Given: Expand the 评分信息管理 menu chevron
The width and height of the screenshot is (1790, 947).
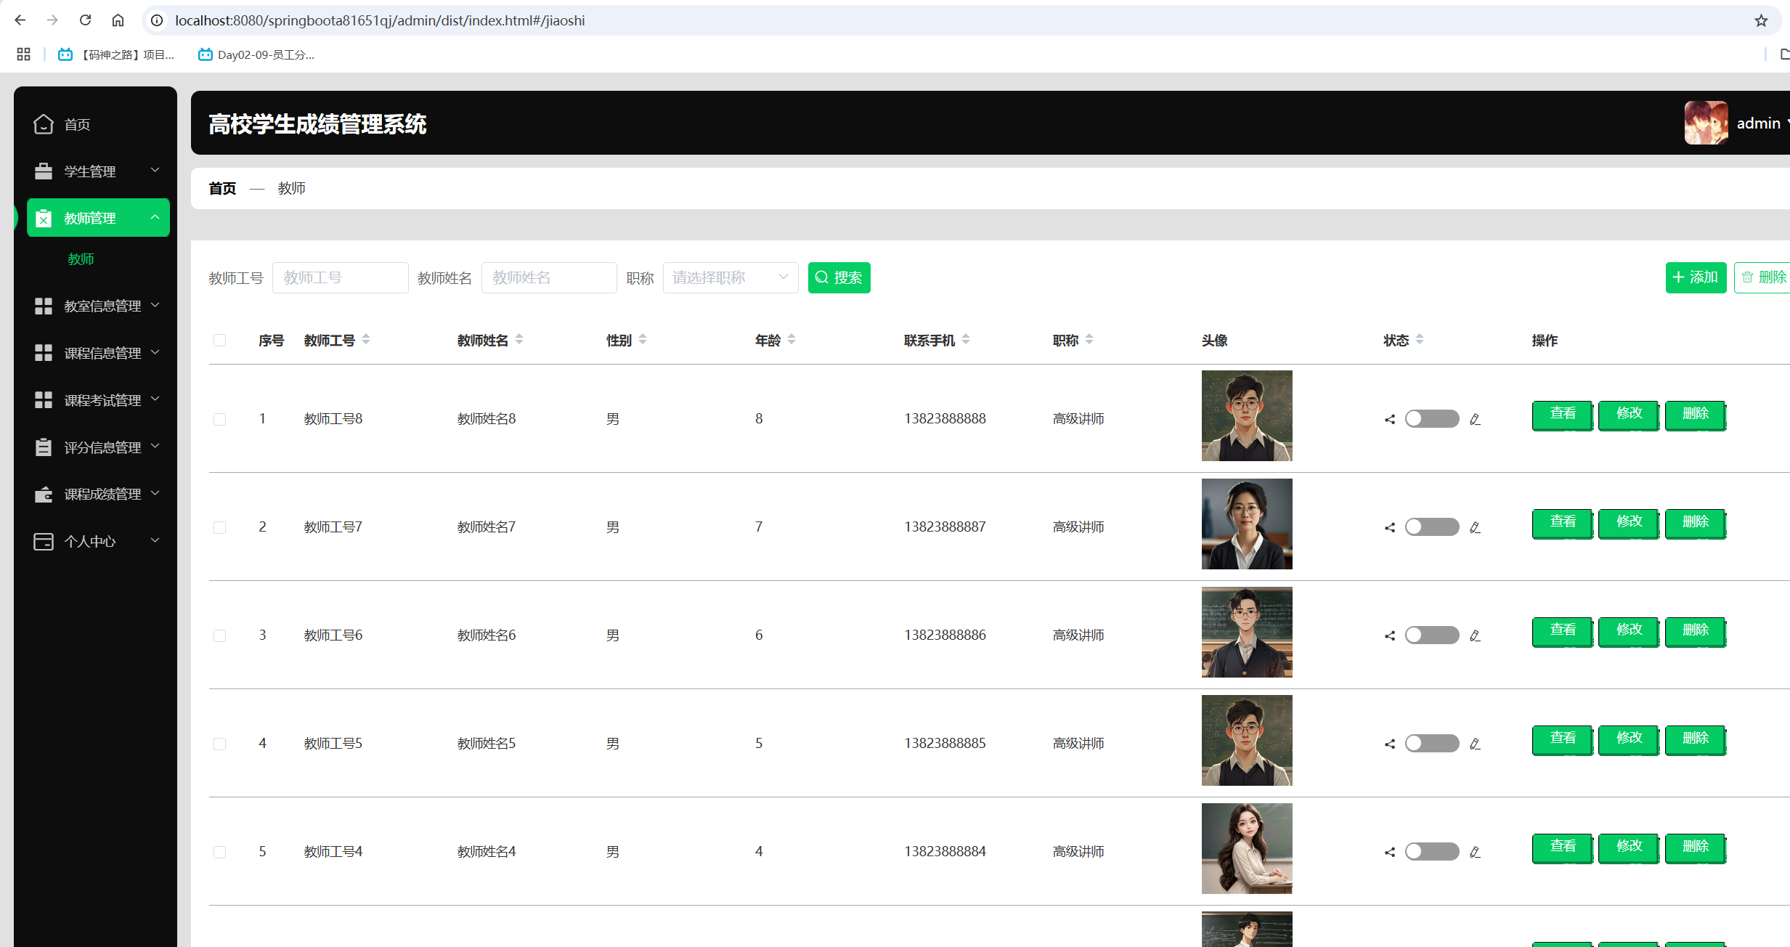Looking at the screenshot, I should tap(155, 447).
